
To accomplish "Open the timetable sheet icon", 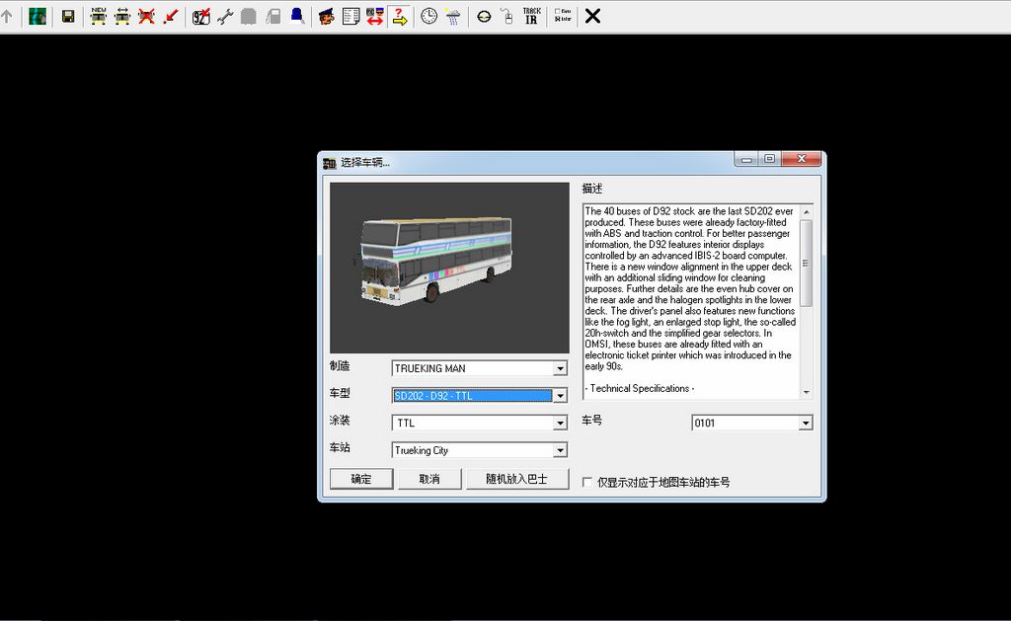I will (350, 16).
